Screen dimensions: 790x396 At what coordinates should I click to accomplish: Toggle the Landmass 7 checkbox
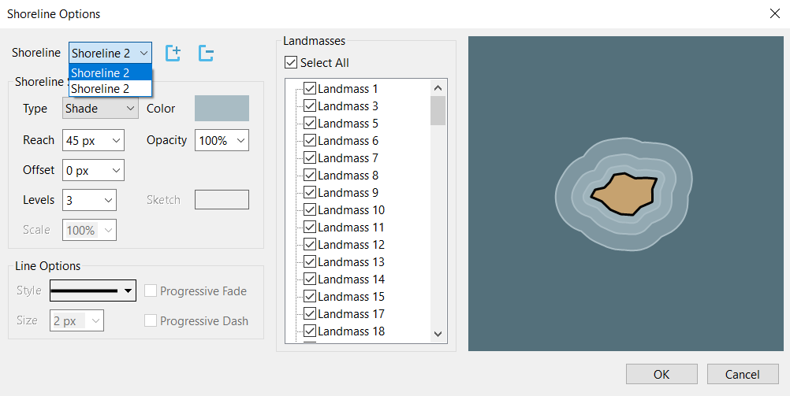point(310,158)
